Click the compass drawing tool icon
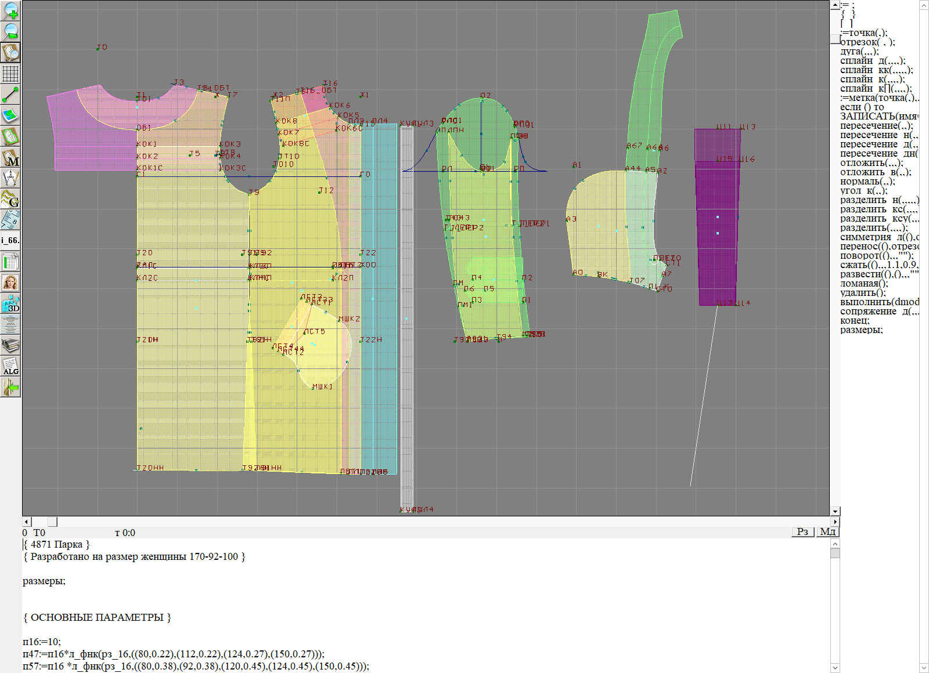 [x=10, y=178]
